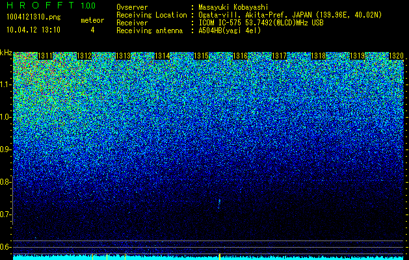Click the kHz axis unit label
409x260 pixels.
point(6,53)
